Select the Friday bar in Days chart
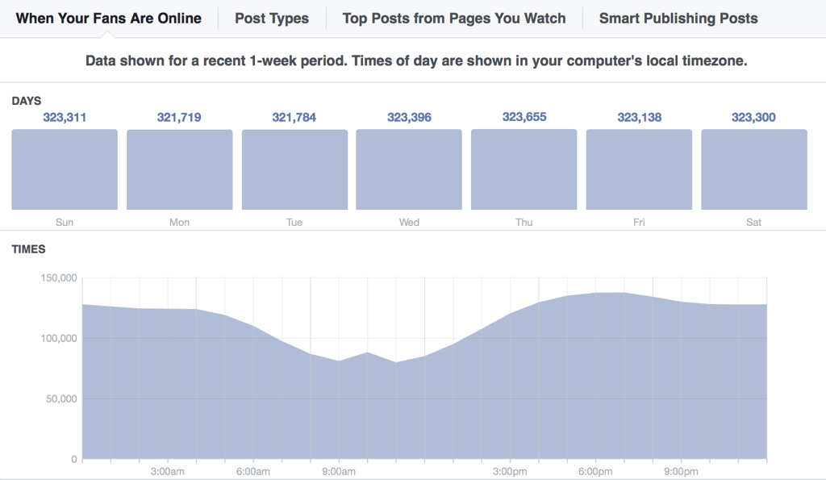Image resolution: width=826 pixels, height=480 pixels. pyautogui.click(x=639, y=169)
